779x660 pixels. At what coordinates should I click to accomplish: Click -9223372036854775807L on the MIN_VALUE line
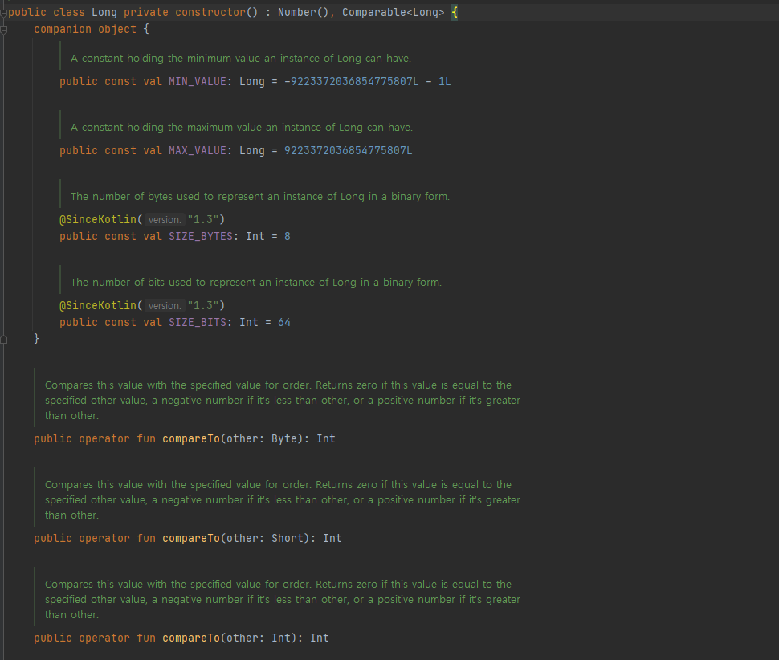(x=351, y=81)
